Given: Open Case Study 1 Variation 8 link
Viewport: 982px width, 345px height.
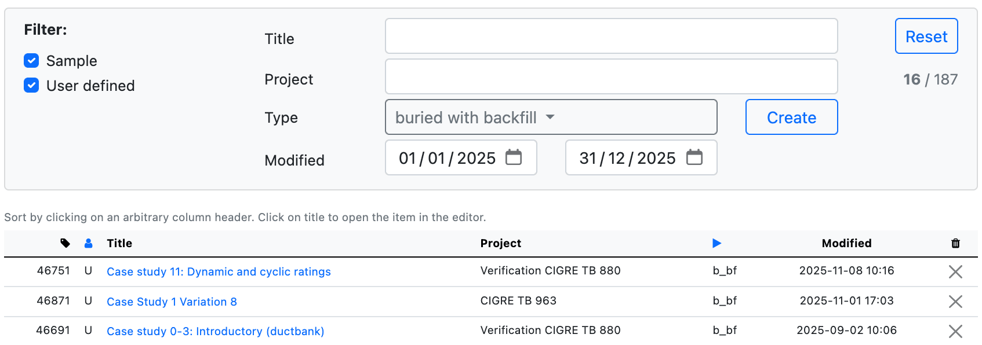Looking at the screenshot, I should click(x=172, y=302).
